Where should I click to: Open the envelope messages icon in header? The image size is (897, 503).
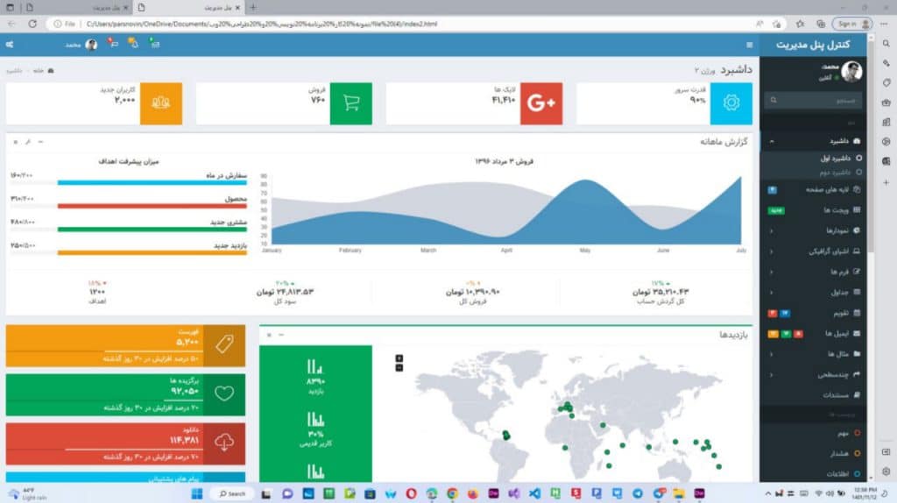click(154, 43)
